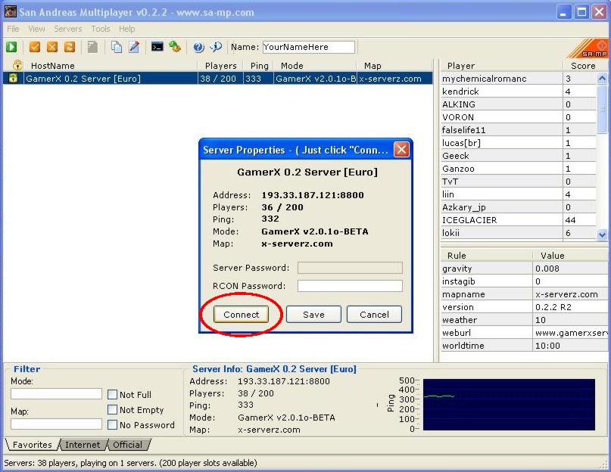The height and width of the screenshot is (472, 611).
Task: Sort server list by Ping column header
Action: (259, 65)
